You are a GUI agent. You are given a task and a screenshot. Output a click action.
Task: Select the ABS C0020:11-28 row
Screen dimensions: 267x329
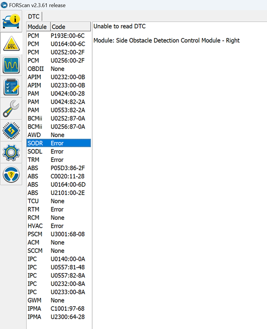(x=59, y=176)
